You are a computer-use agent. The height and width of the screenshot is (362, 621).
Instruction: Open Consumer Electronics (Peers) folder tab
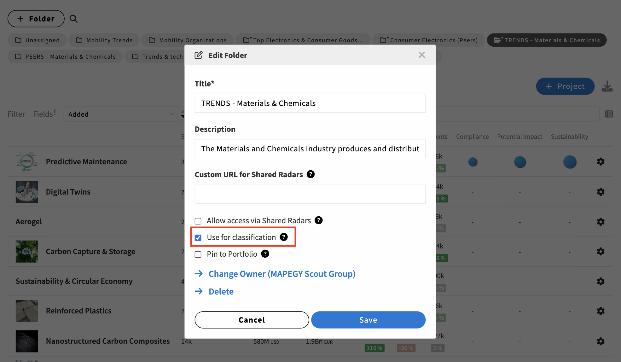click(x=429, y=40)
